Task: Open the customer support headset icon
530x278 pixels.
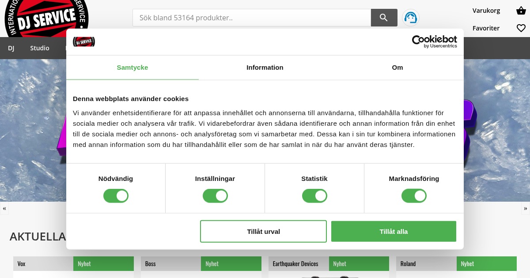Action: (411, 18)
